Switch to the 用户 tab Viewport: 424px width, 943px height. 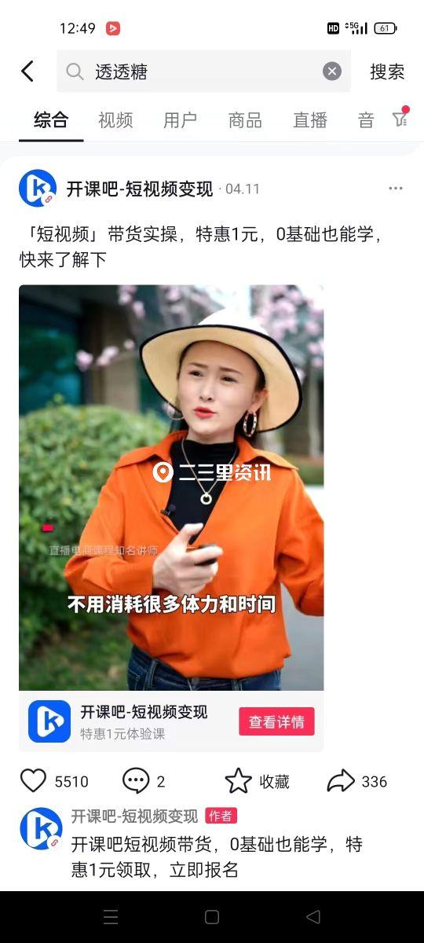(180, 120)
